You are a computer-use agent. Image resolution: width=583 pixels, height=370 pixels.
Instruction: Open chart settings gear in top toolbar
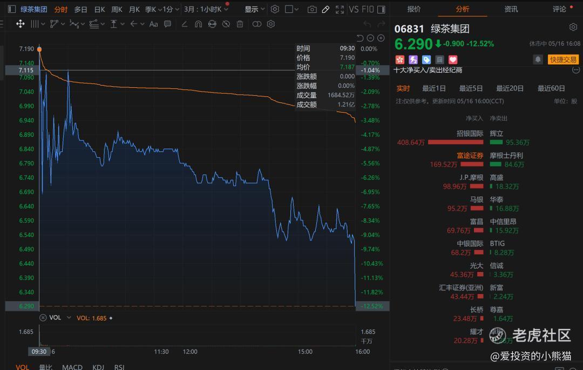click(275, 9)
